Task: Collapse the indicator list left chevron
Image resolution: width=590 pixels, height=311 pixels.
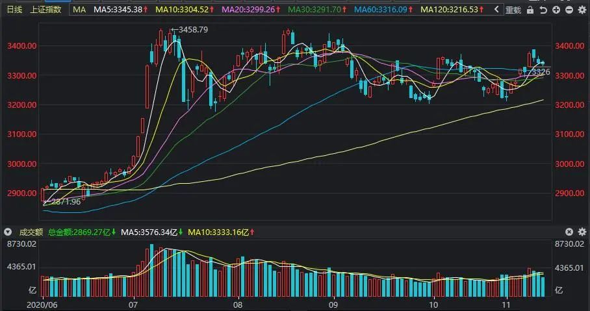Action: [x=498, y=10]
